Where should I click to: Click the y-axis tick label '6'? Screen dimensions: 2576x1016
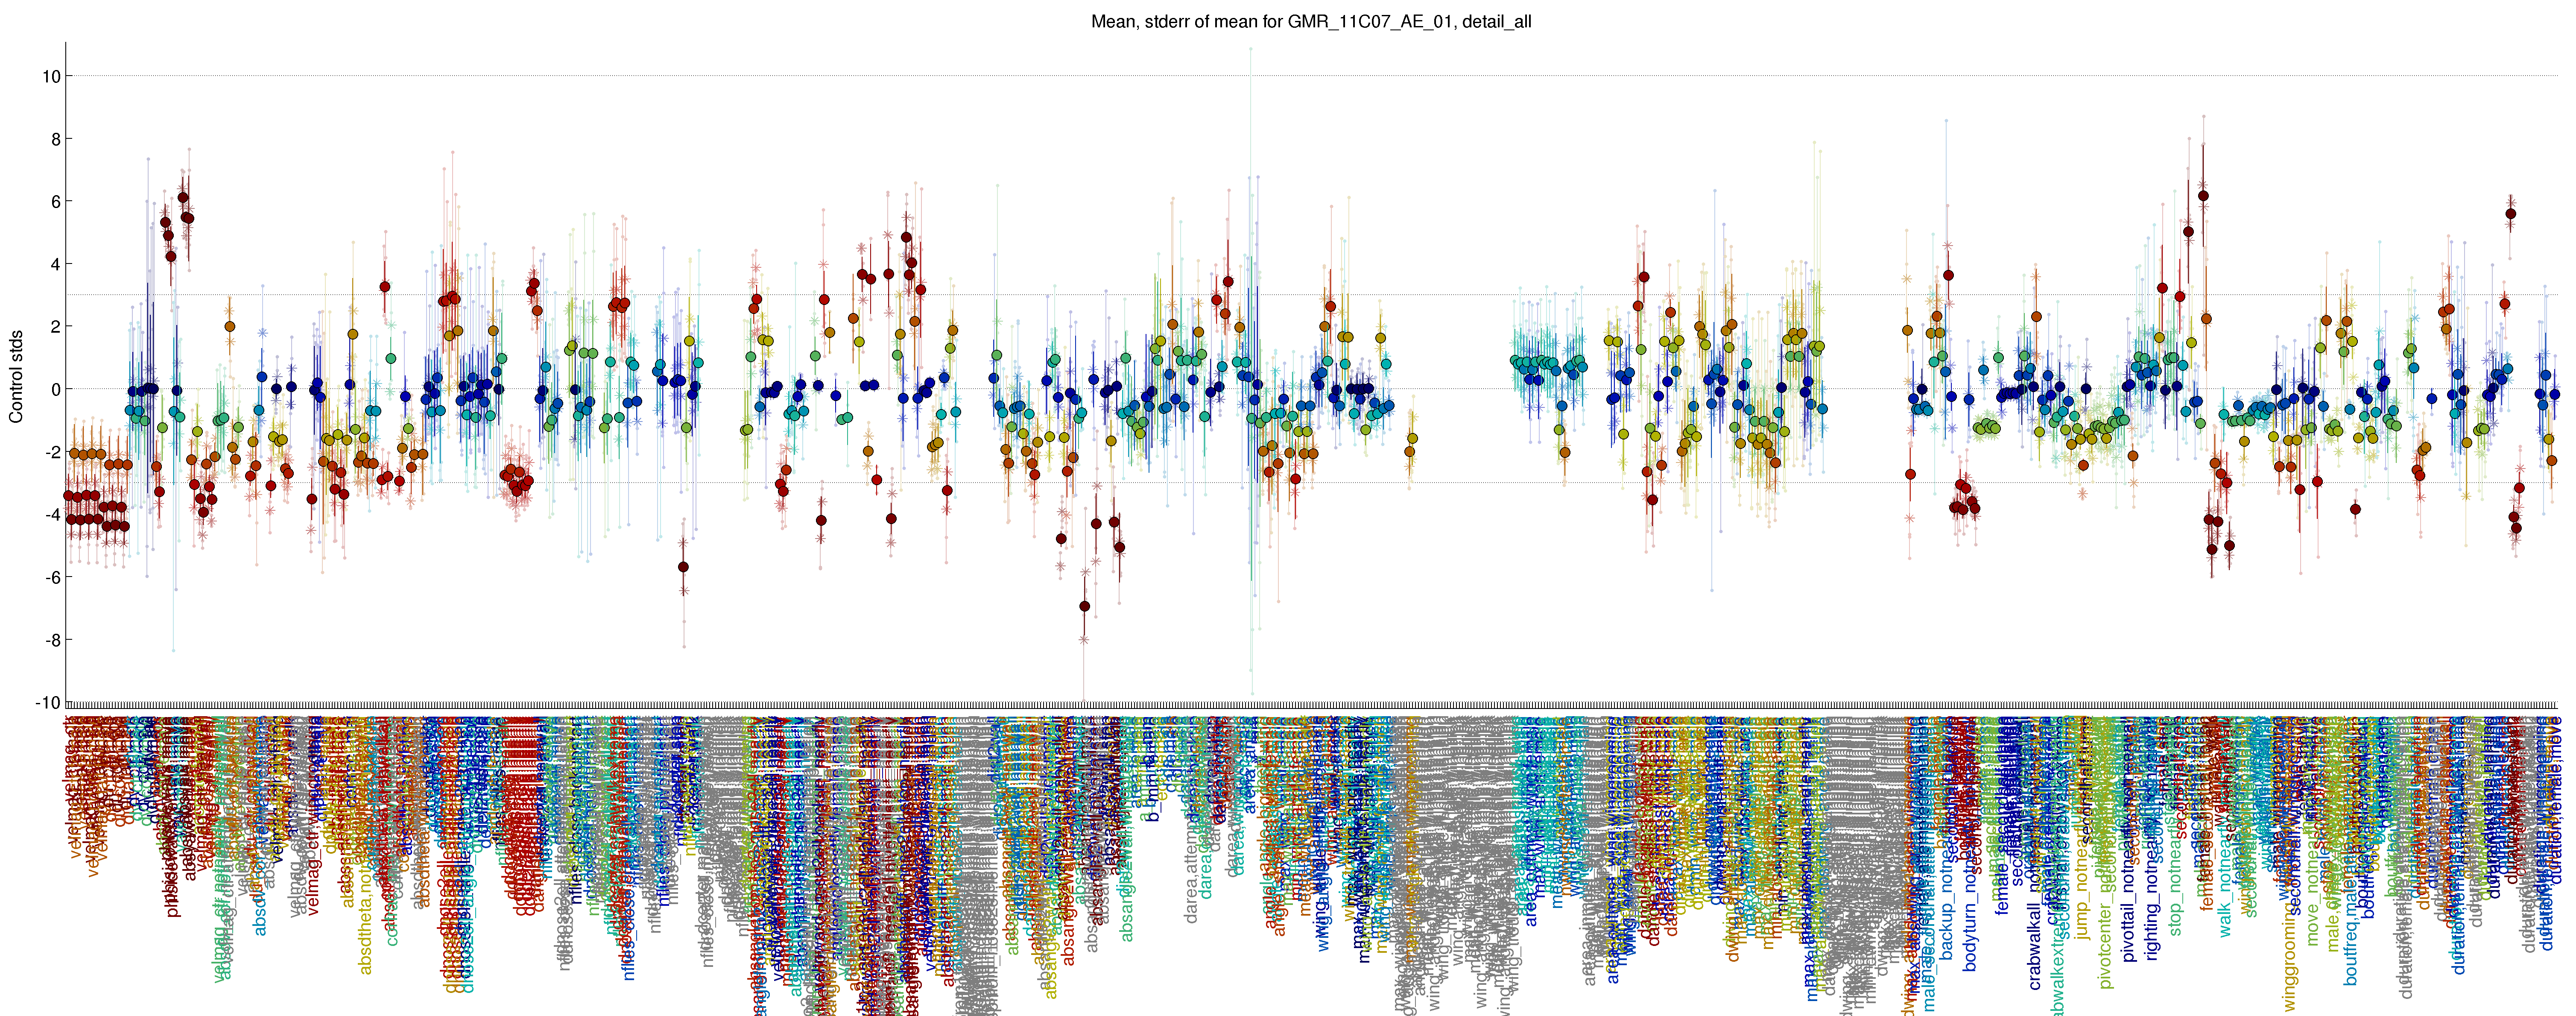click(x=55, y=202)
